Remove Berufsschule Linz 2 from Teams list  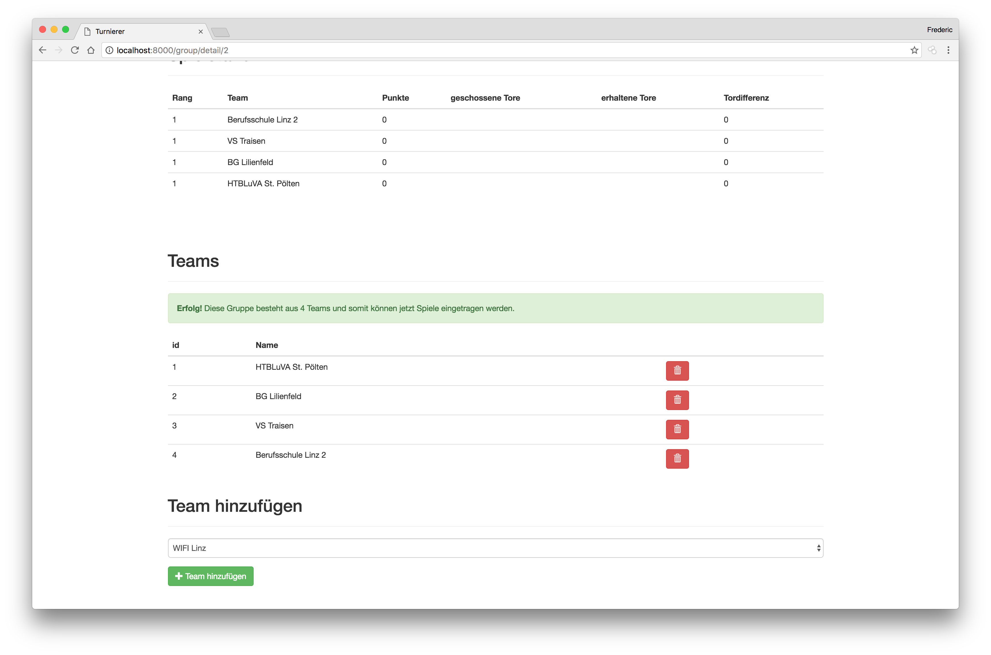click(x=677, y=458)
